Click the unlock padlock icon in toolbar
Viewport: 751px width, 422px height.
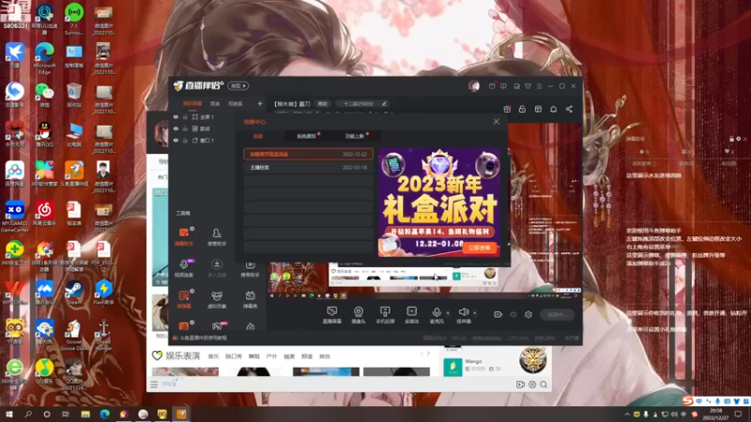click(522, 109)
